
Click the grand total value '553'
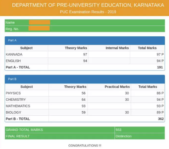click(x=118, y=130)
